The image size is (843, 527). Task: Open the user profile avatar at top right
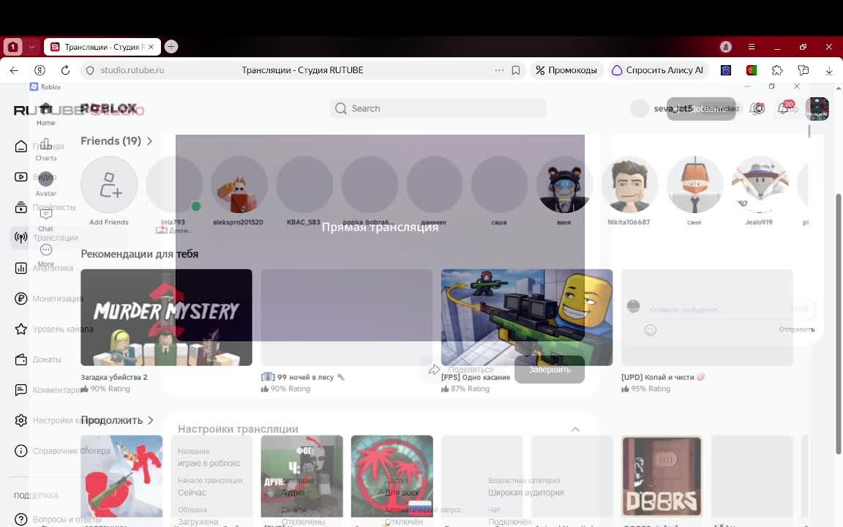[x=817, y=108]
